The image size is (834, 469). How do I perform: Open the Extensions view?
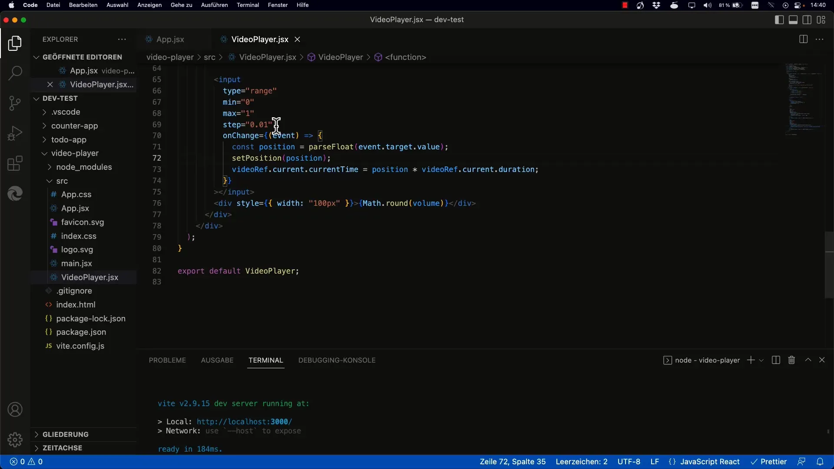pyautogui.click(x=15, y=164)
